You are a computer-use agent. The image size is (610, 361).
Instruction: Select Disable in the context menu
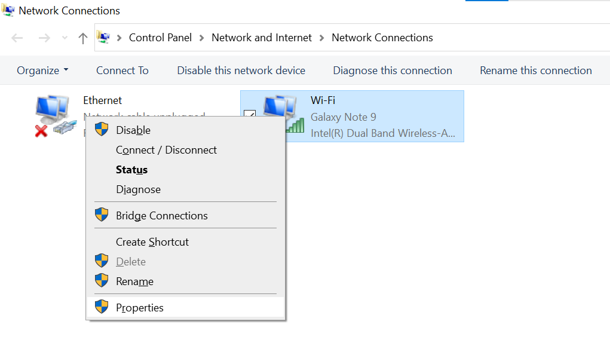[133, 130]
